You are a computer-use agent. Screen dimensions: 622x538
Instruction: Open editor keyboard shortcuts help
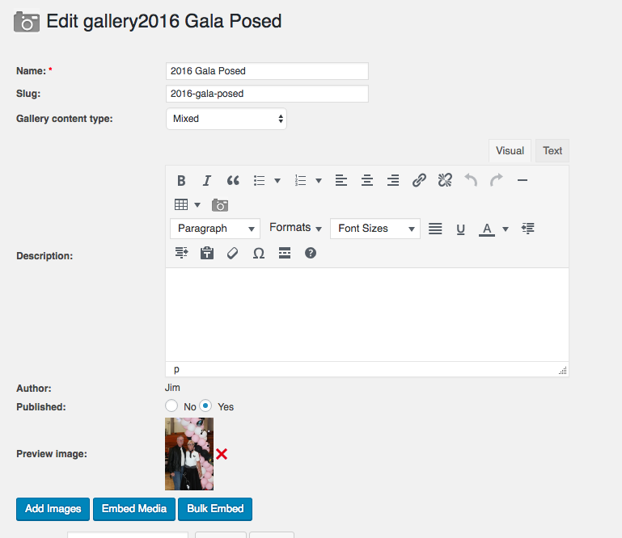coord(311,254)
